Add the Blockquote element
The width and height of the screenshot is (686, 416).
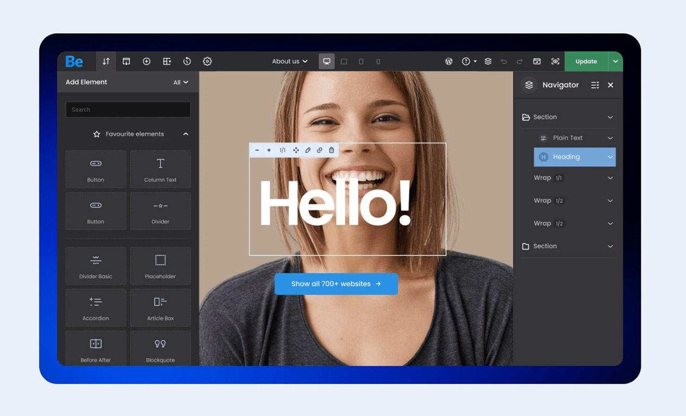(x=160, y=348)
